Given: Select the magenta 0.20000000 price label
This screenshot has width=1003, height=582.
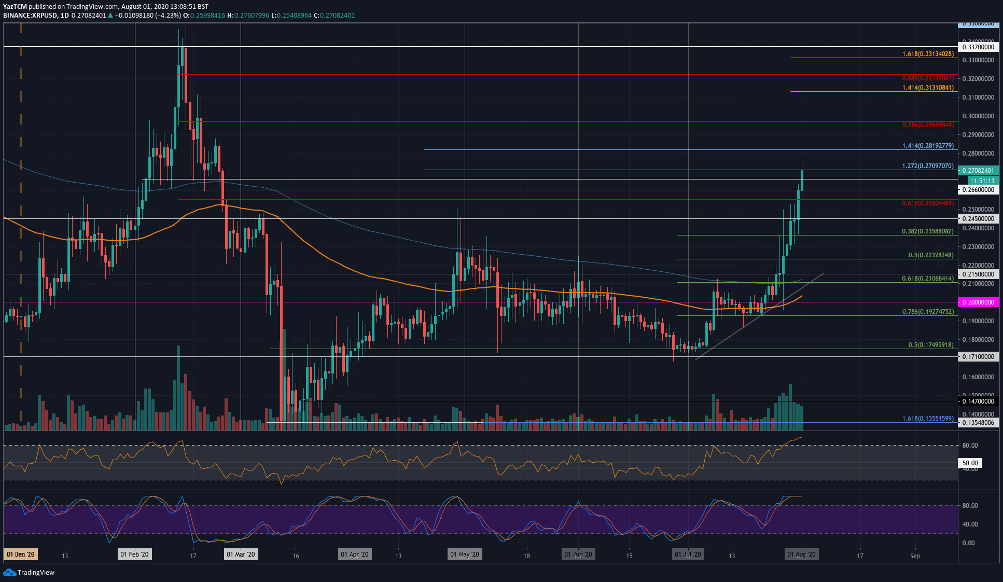Looking at the screenshot, I should point(978,302).
